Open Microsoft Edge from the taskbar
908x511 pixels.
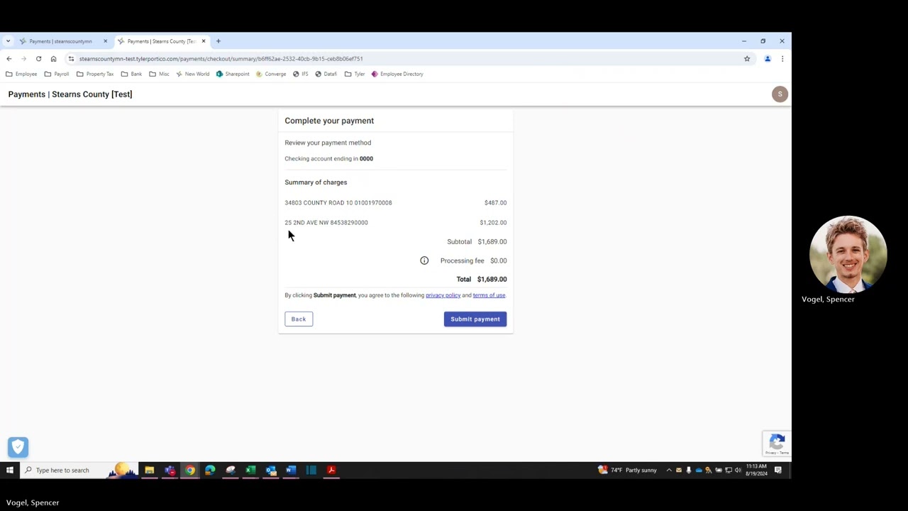click(x=210, y=470)
